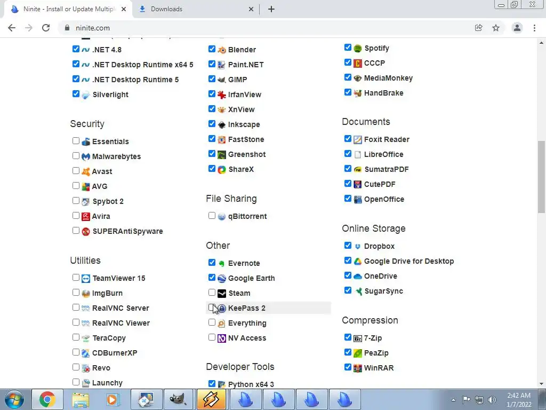The height and width of the screenshot is (410, 546).
Task: Uncheck the XnView checkbox
Action: 212,109
